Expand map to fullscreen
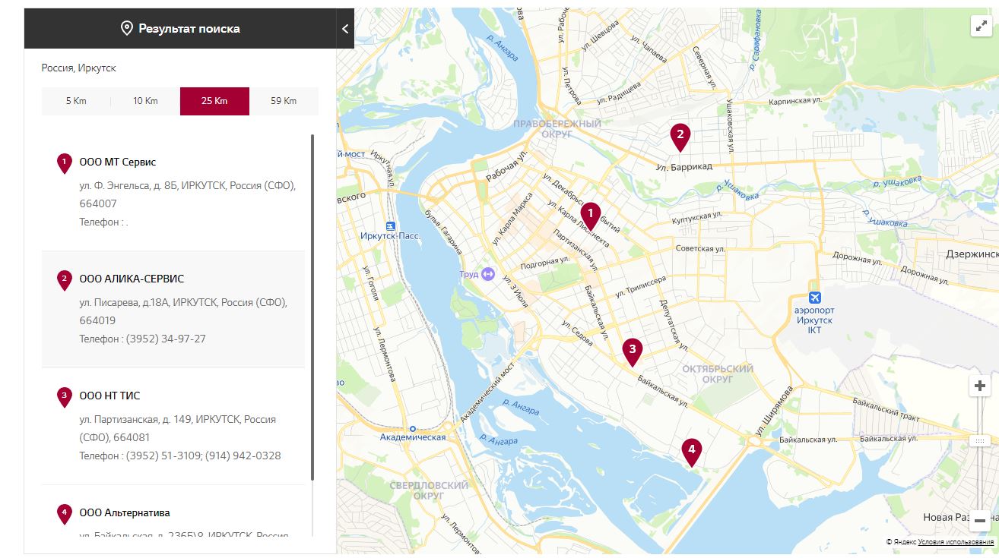Image resolution: width=999 pixels, height=558 pixels. [x=980, y=26]
